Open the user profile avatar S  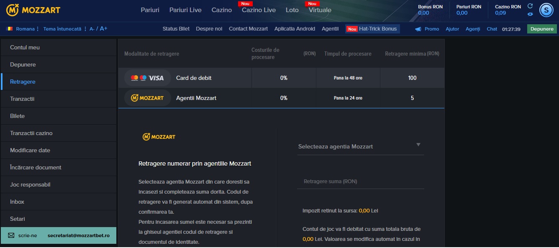[x=546, y=10]
